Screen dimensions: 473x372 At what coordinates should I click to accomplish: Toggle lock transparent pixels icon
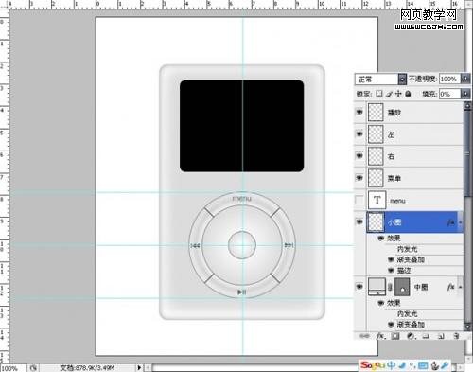379,94
